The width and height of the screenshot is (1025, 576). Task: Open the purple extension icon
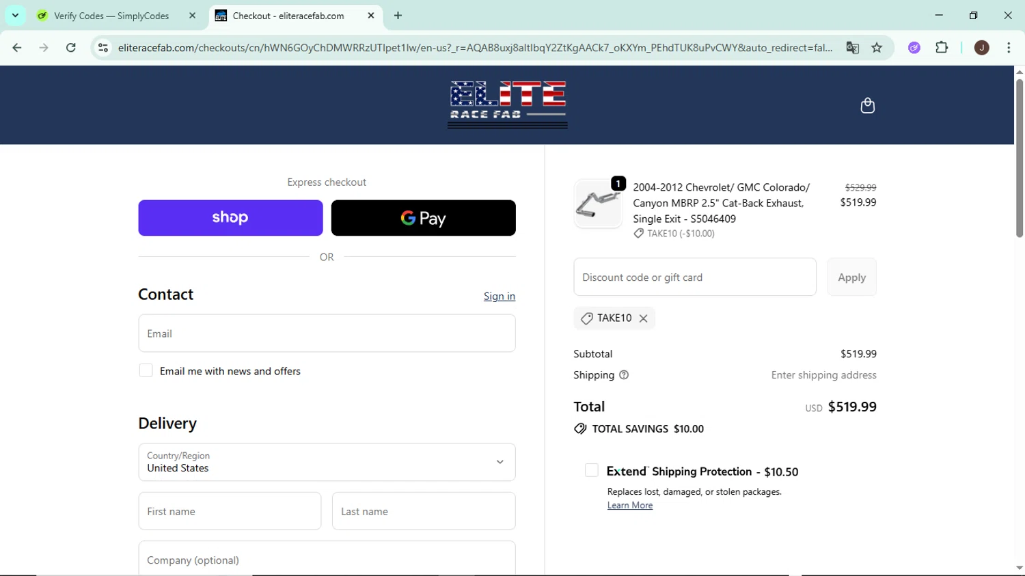914,48
